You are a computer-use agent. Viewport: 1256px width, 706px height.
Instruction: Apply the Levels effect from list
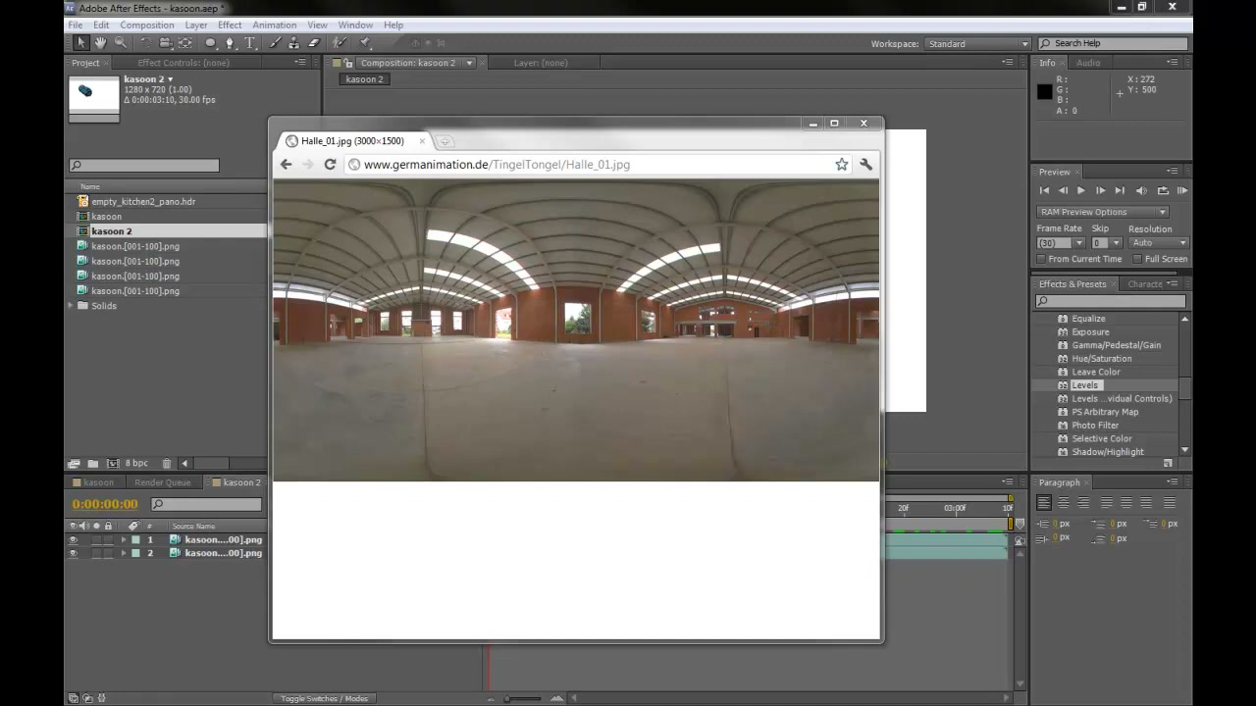click(1084, 385)
